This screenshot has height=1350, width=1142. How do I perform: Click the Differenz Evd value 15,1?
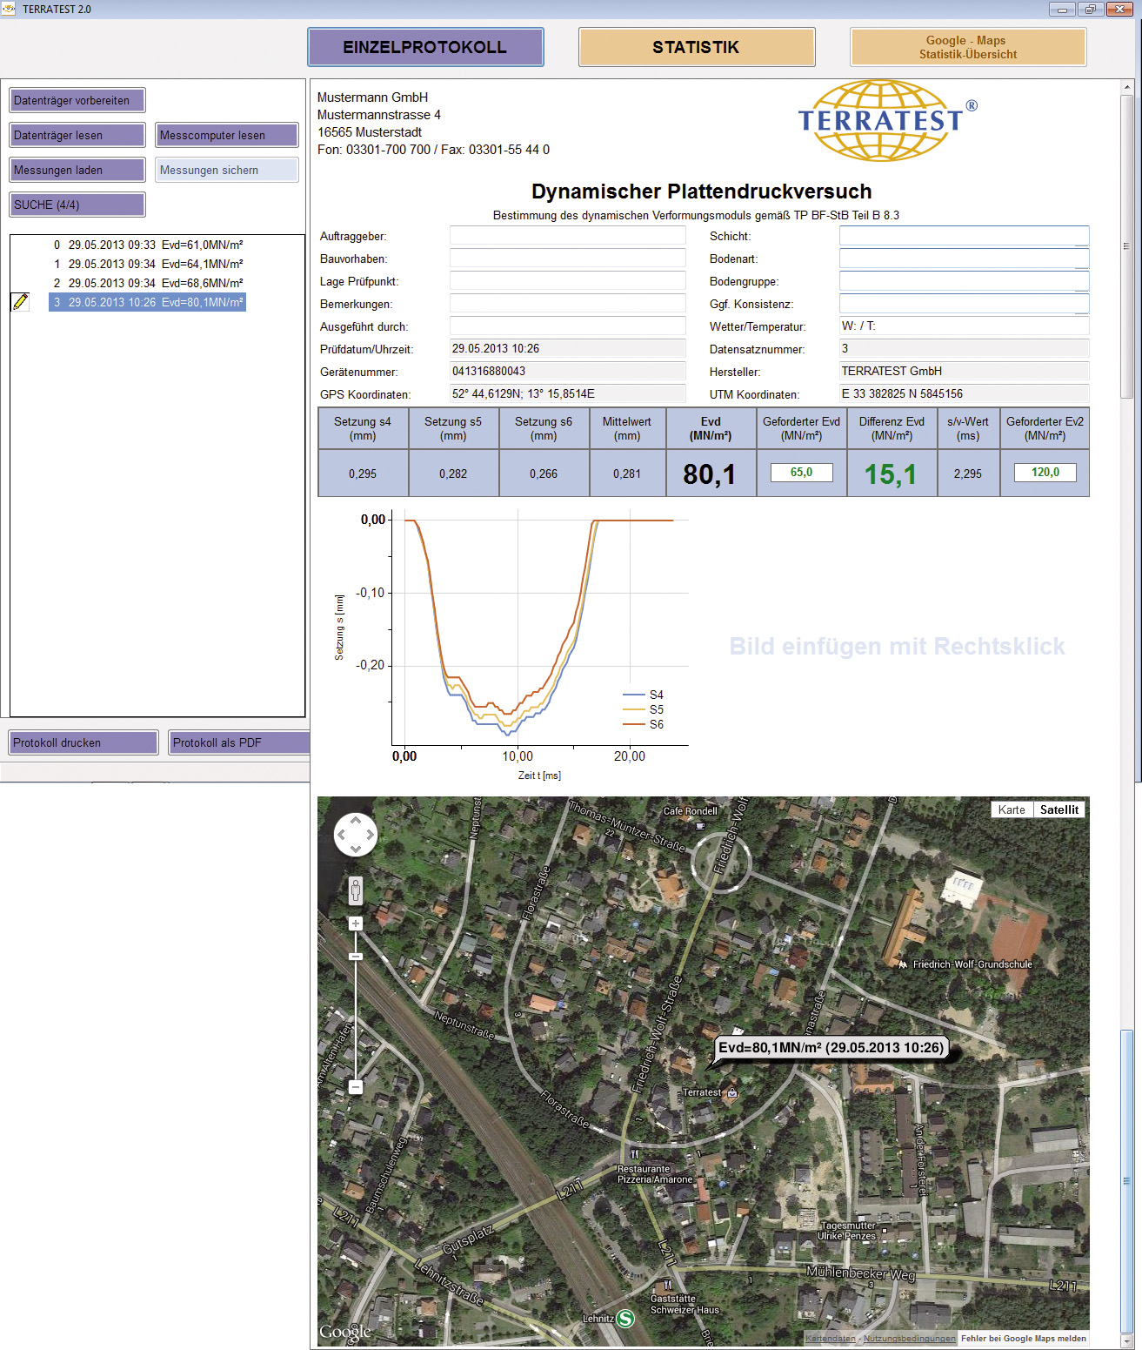click(x=891, y=474)
